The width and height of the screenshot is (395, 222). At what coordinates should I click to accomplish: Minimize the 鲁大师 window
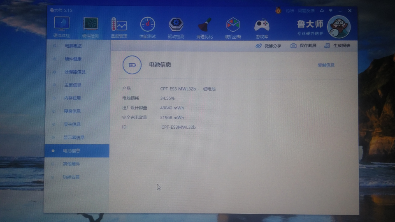coord(340,11)
